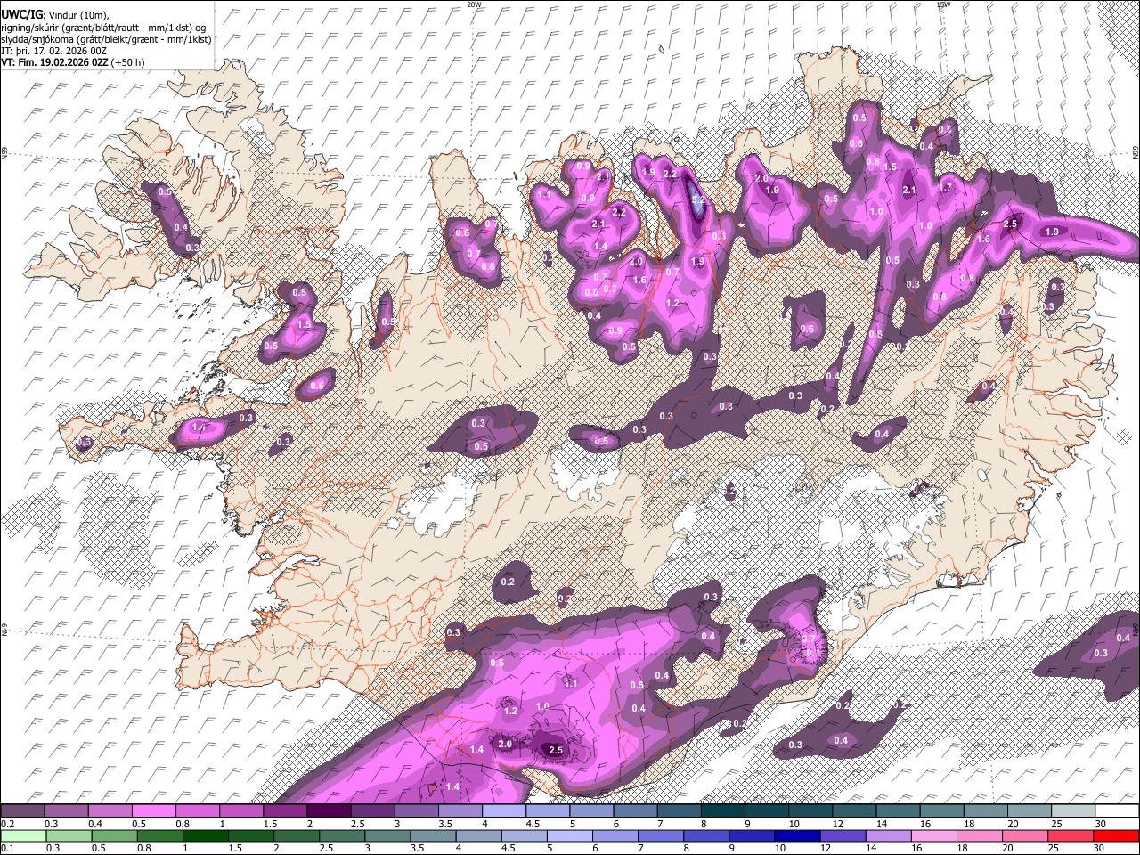Pick the light periwinkle top-row swatch at 4
Viewport: 1140px width, 855px height.
pyautogui.click(x=504, y=810)
